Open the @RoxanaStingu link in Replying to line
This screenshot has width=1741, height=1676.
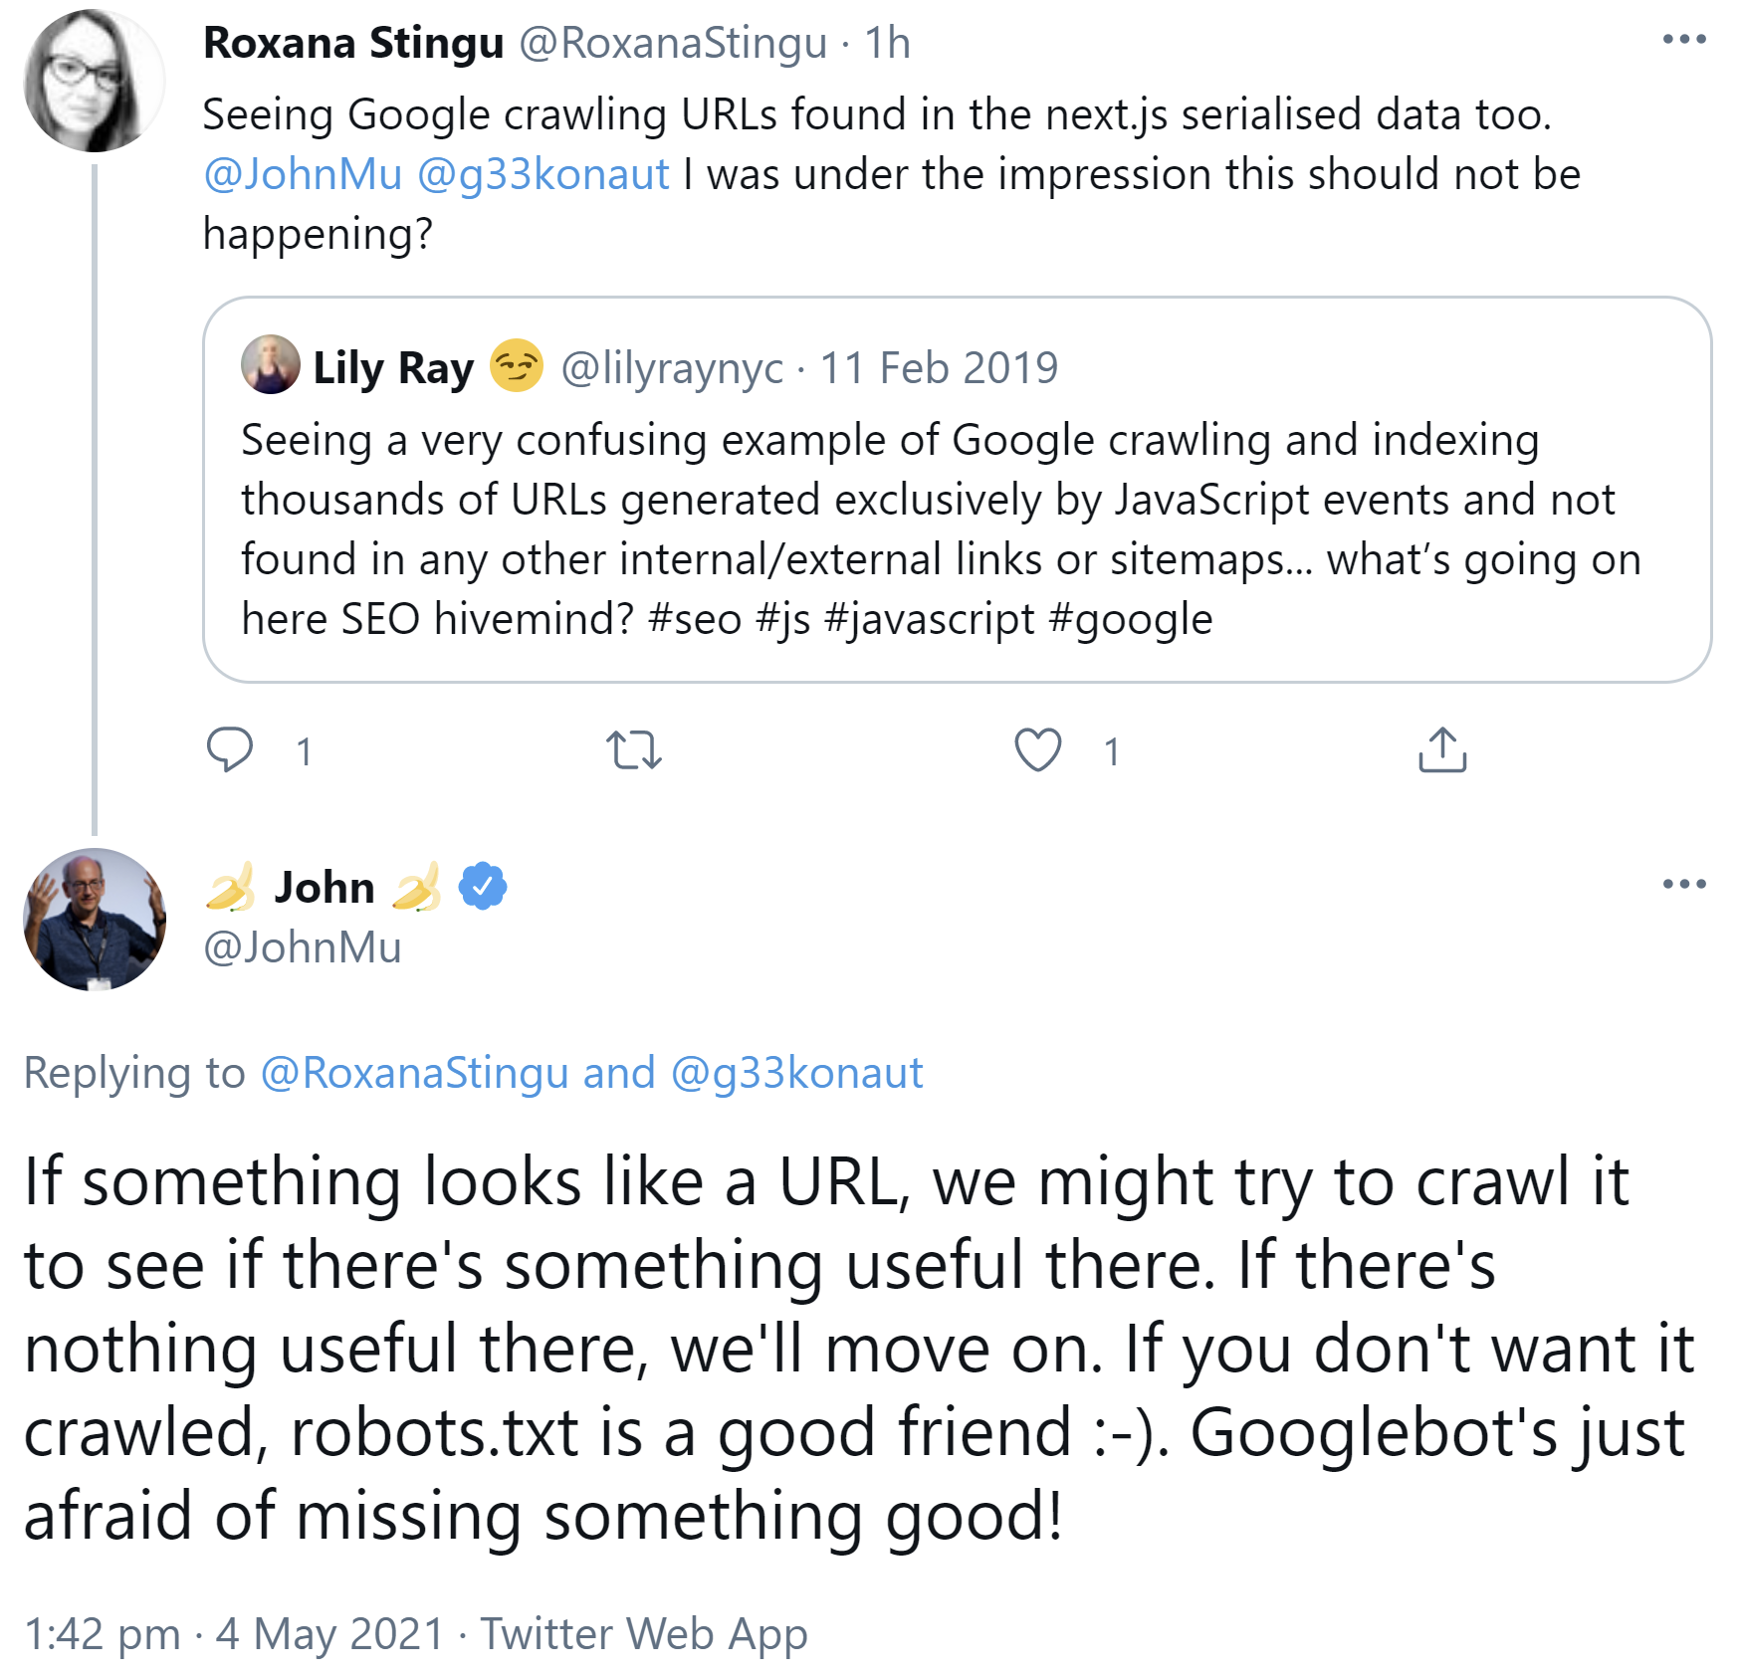click(415, 1073)
